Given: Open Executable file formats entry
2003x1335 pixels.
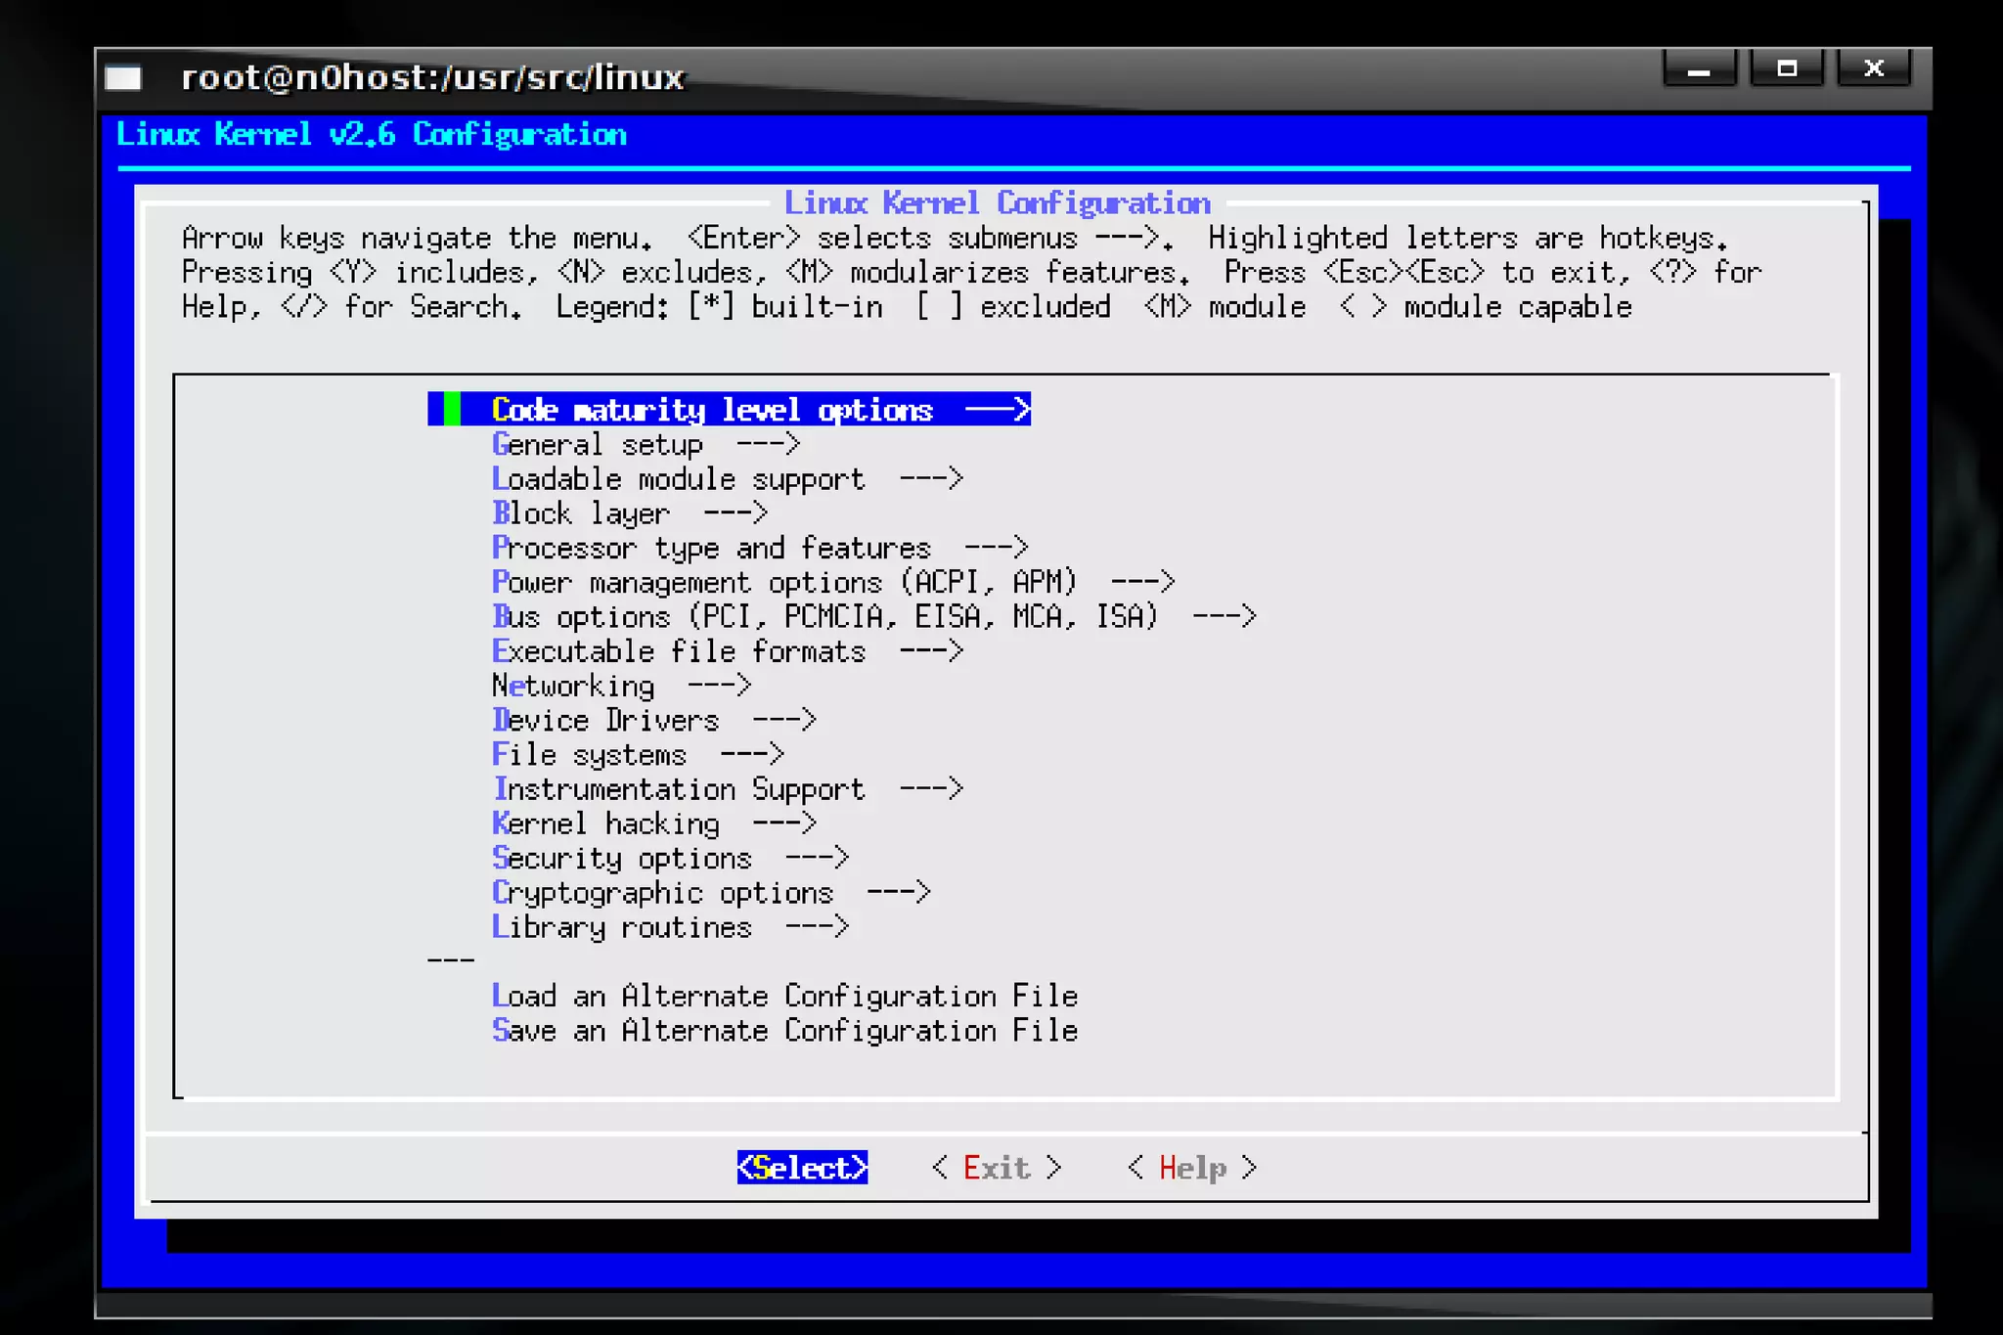Looking at the screenshot, I should pos(678,651).
